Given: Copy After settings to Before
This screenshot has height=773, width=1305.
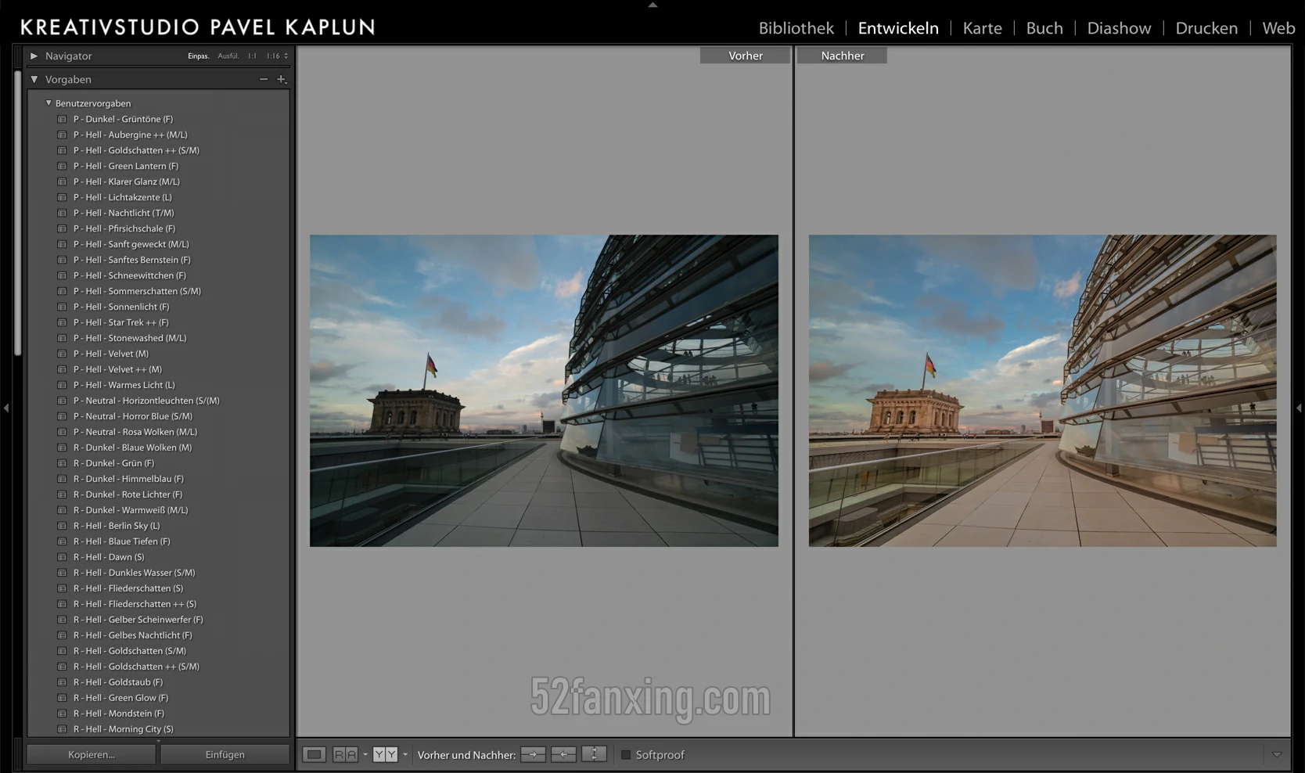Looking at the screenshot, I should point(563,754).
